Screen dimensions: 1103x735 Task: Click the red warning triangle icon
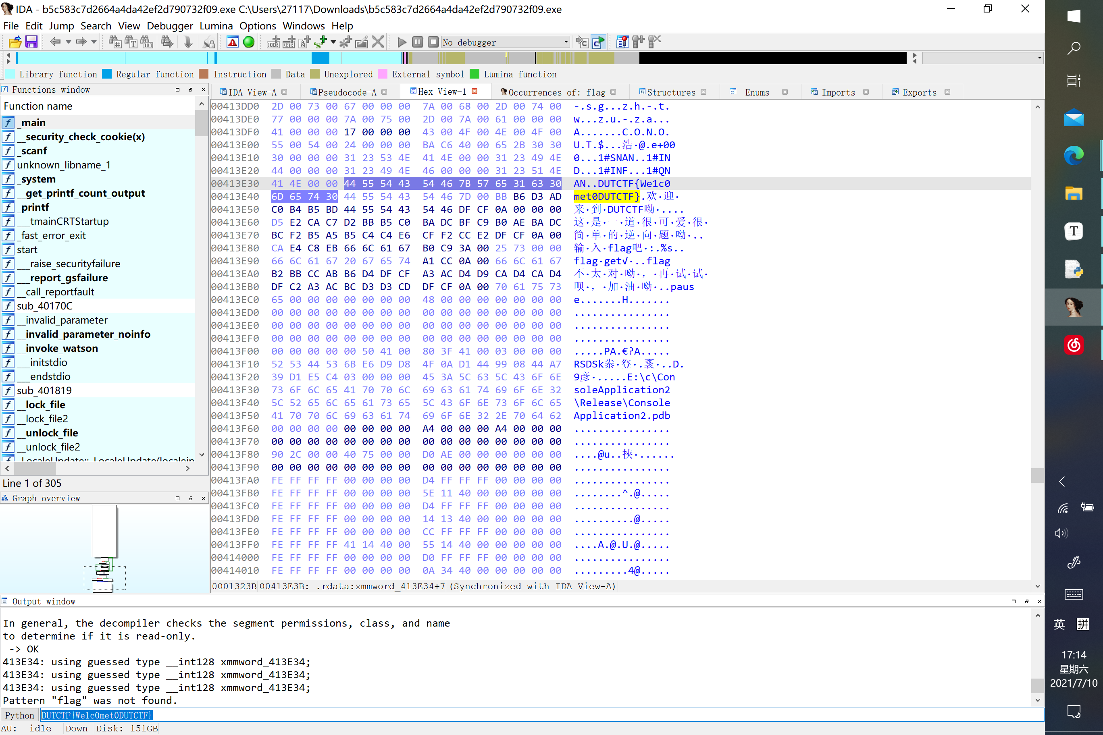pos(233,42)
